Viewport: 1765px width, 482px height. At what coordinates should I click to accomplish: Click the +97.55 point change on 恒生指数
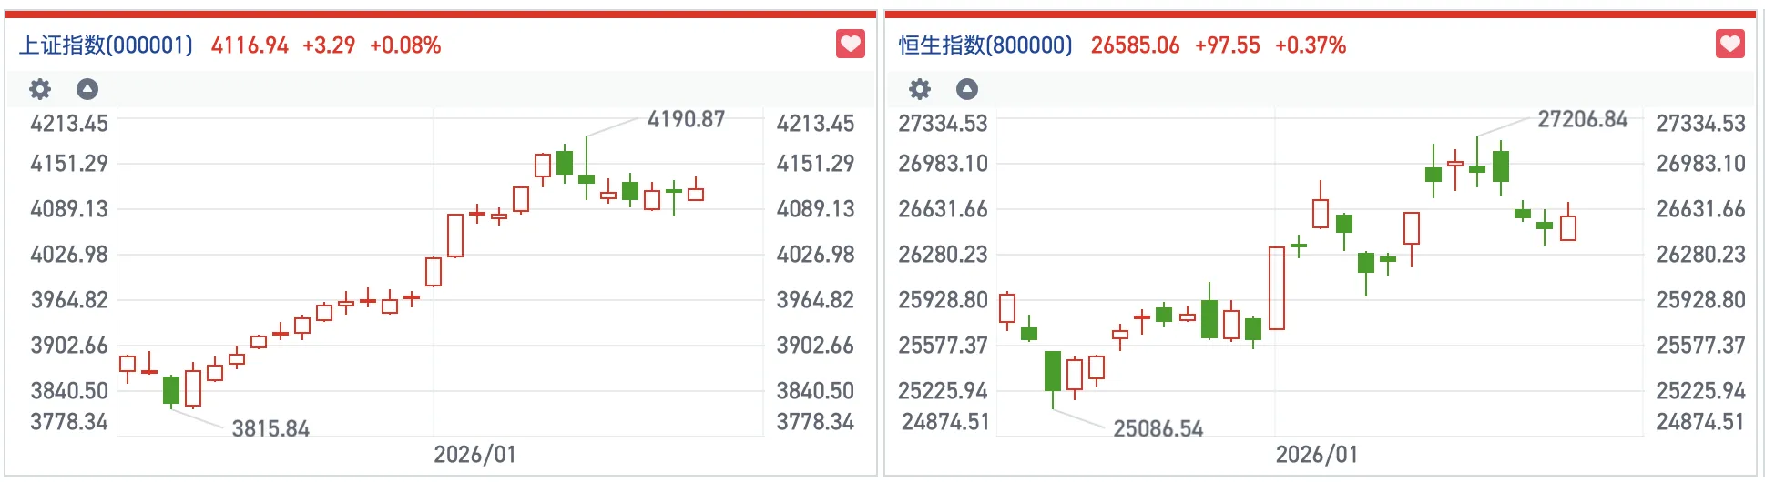point(1227,45)
